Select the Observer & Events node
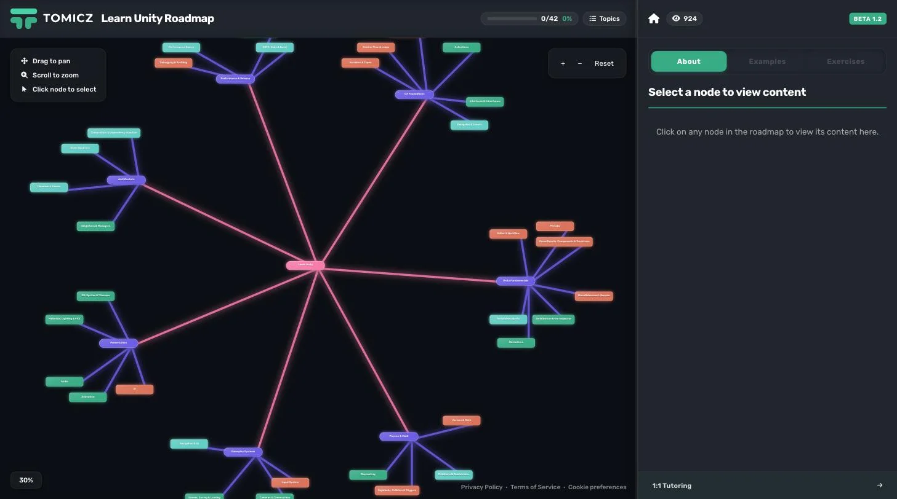Image resolution: width=897 pixels, height=499 pixels. point(49,187)
